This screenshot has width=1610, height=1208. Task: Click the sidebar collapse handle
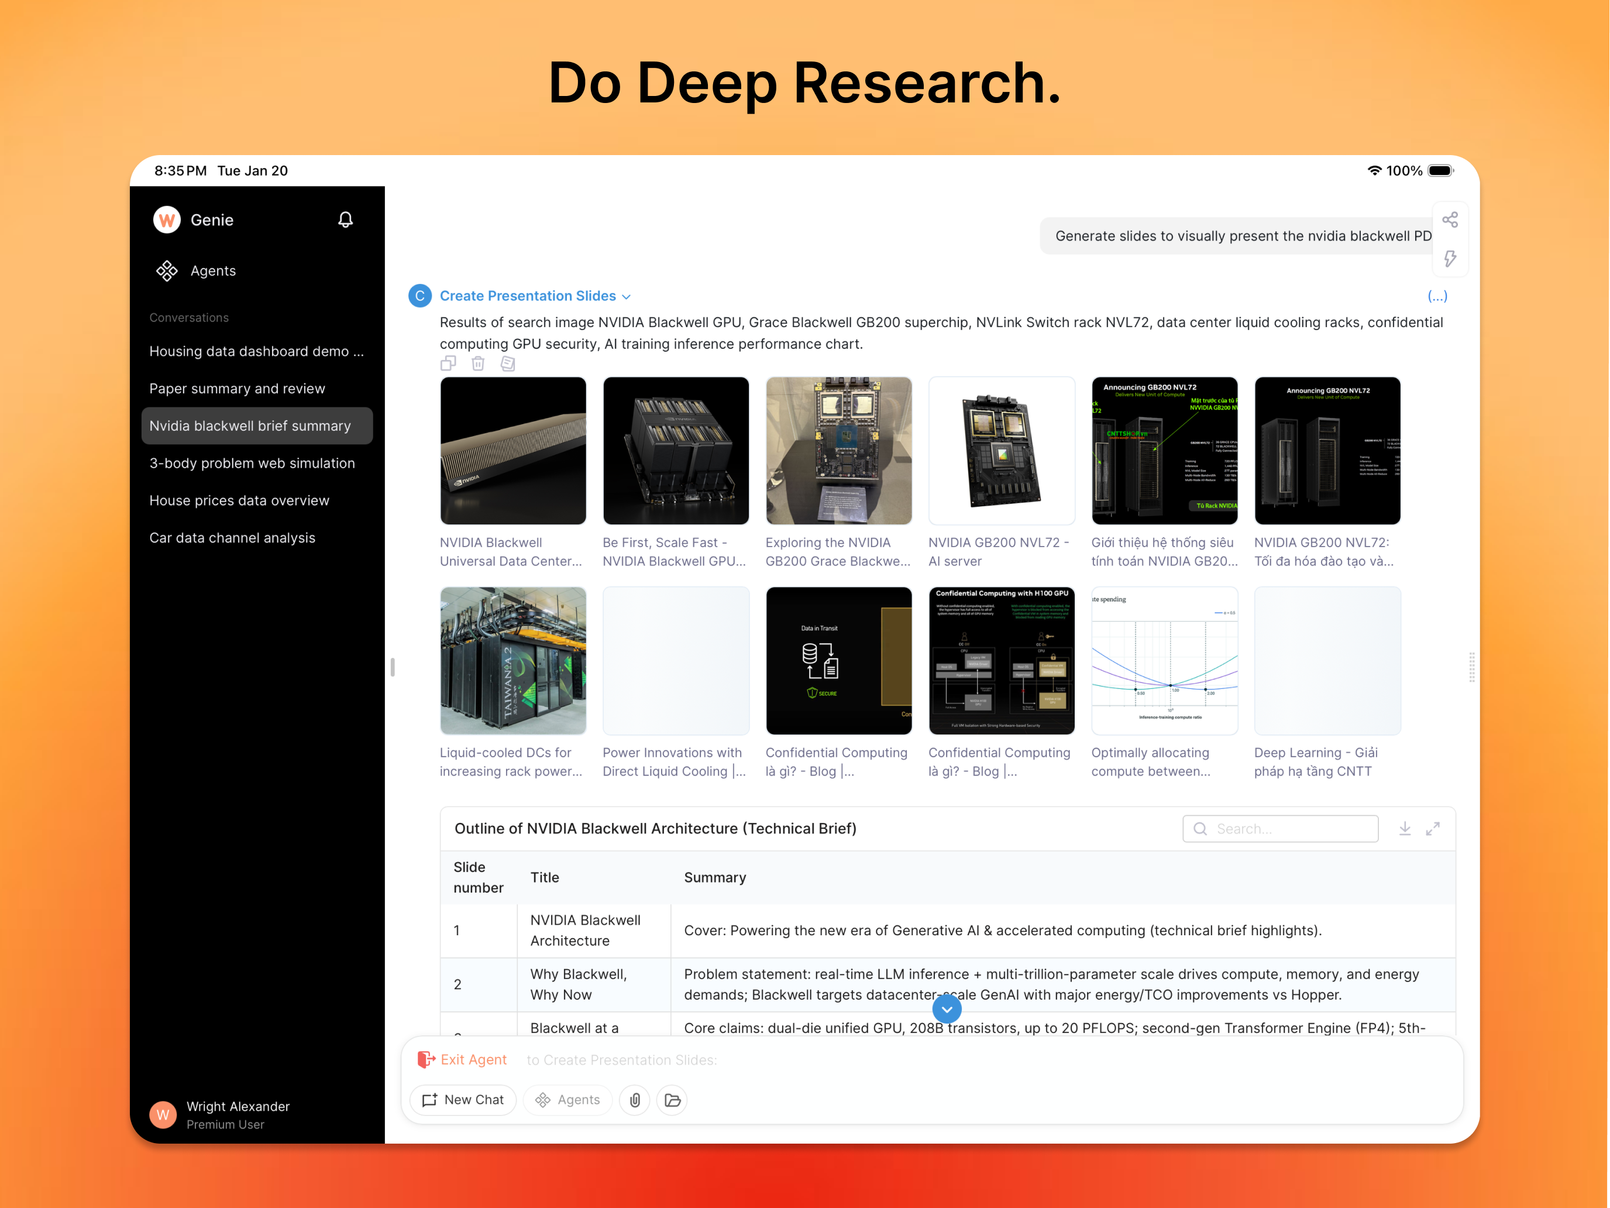point(393,667)
